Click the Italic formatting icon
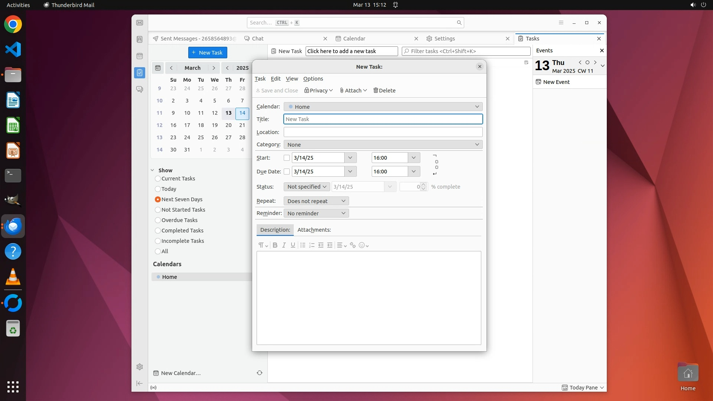The image size is (713, 401). (284, 245)
